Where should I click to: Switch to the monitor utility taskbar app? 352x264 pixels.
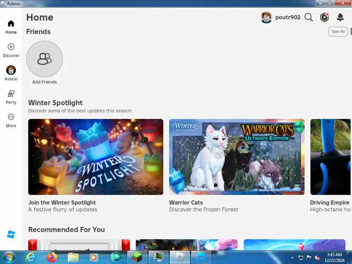158,257
